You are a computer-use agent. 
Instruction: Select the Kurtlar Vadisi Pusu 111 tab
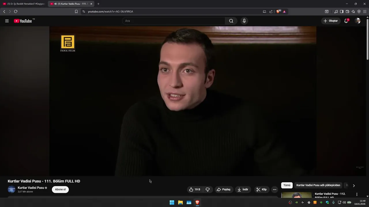(x=71, y=4)
